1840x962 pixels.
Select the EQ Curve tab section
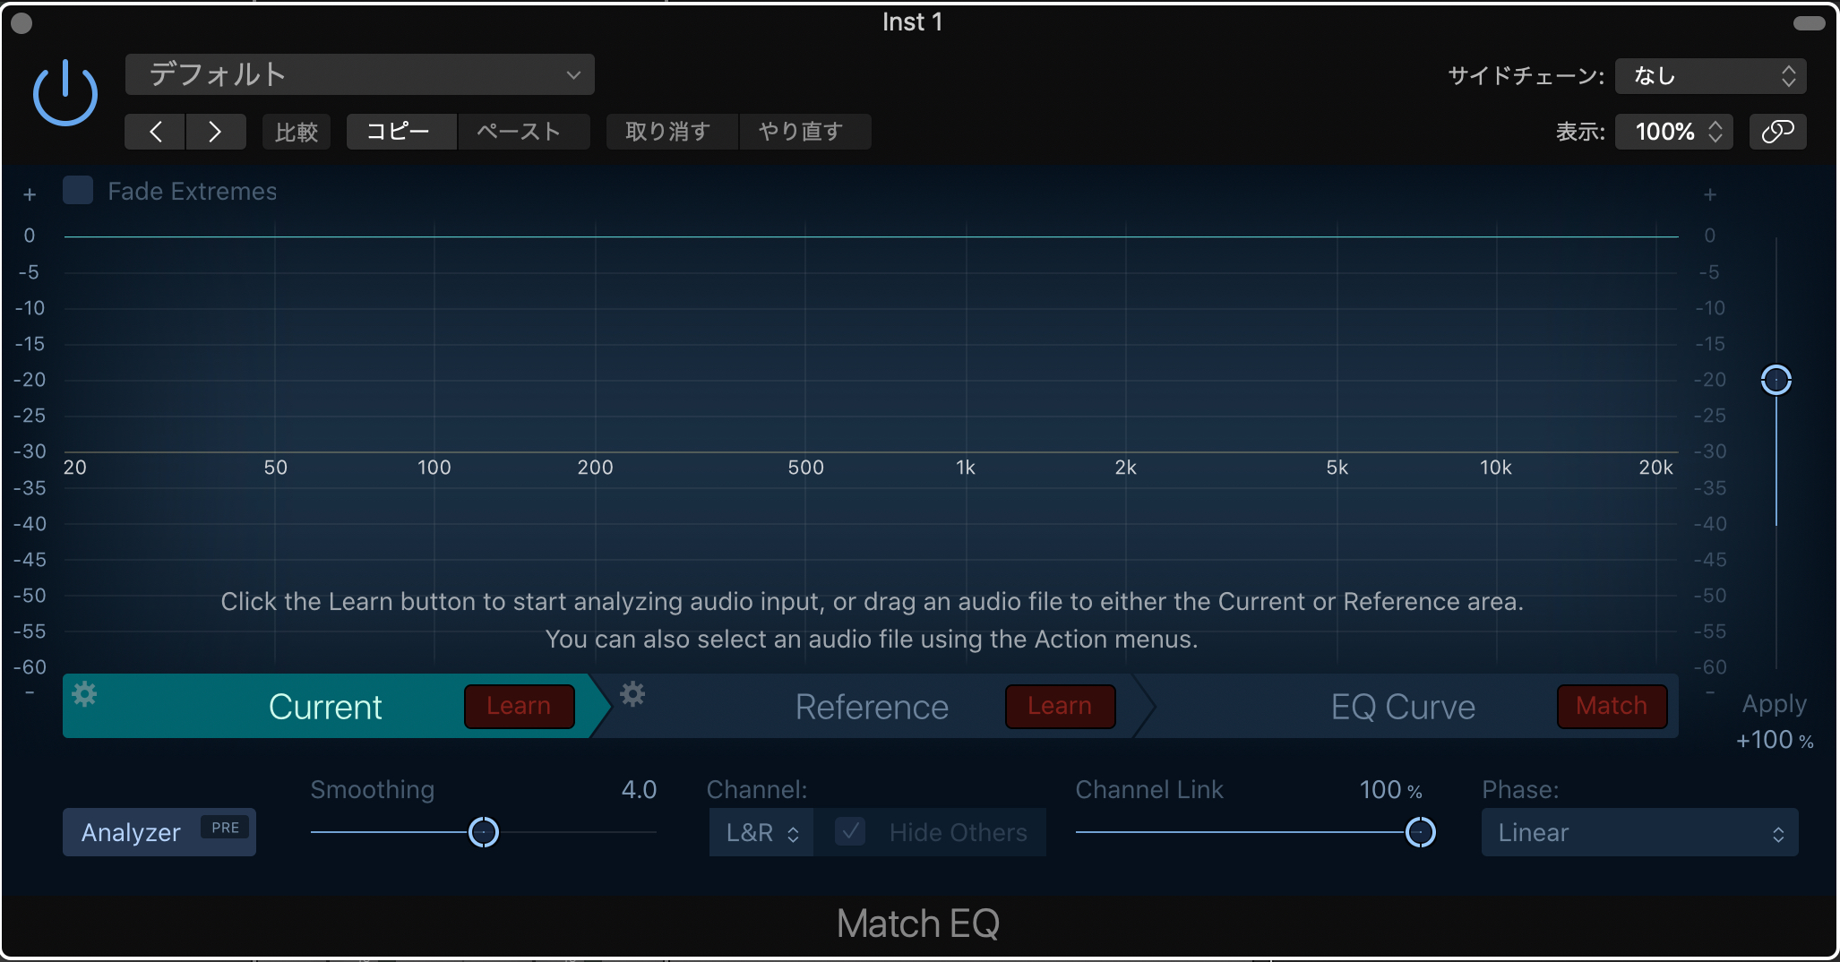[1403, 707]
